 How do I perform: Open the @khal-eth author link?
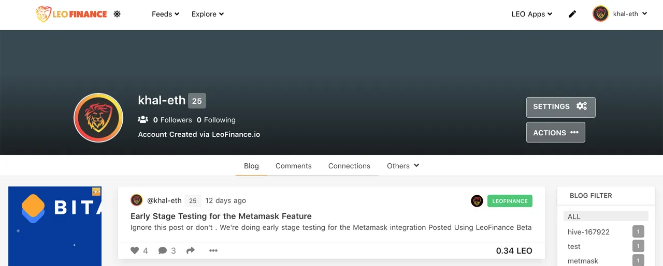click(164, 200)
